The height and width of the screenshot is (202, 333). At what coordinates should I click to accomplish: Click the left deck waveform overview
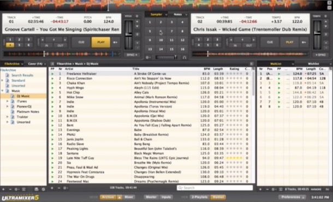point(62,54)
